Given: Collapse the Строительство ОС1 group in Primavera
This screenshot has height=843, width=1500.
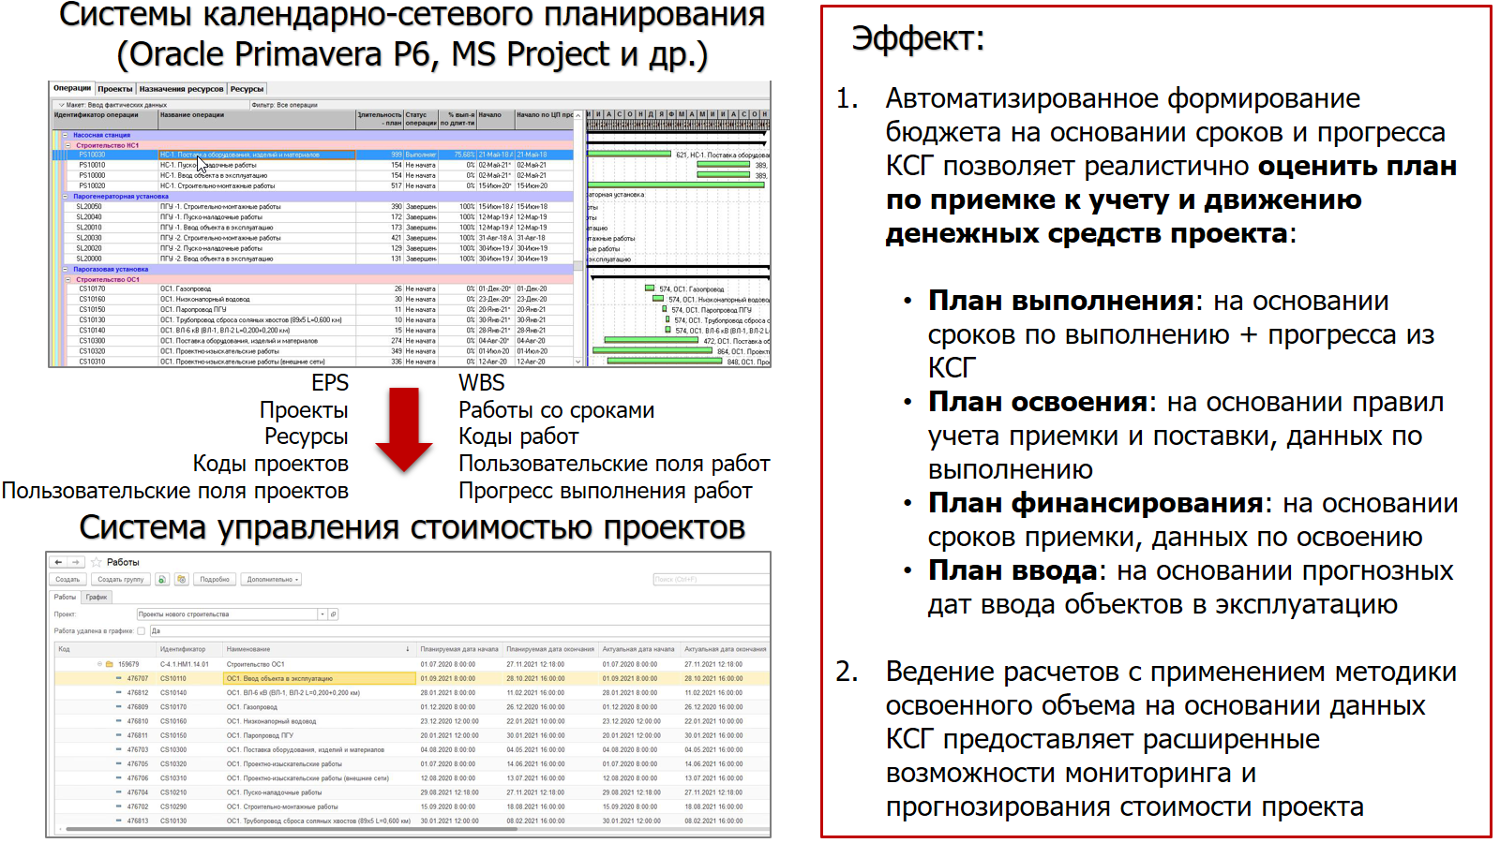Looking at the screenshot, I should [x=69, y=279].
